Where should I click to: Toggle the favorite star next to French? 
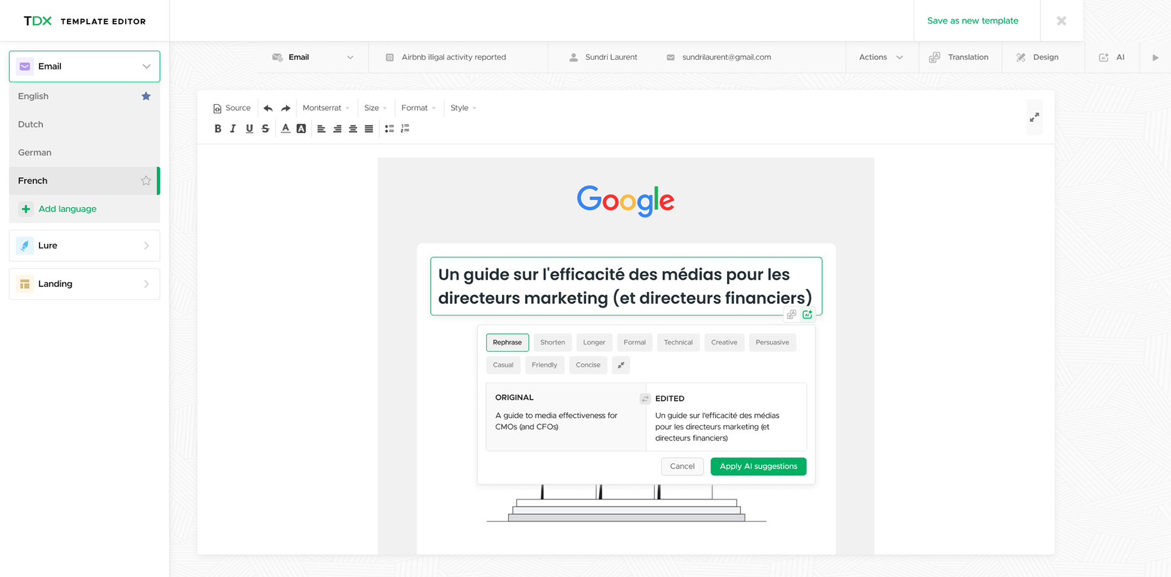[x=146, y=180]
